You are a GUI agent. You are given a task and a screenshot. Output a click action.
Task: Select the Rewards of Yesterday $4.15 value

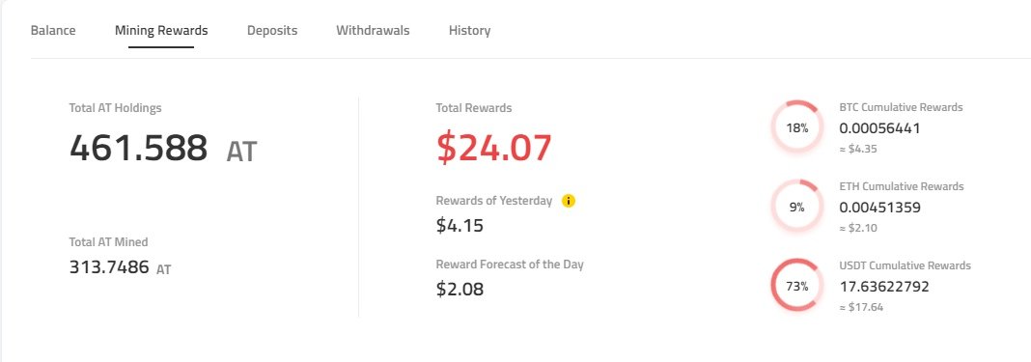tap(460, 225)
